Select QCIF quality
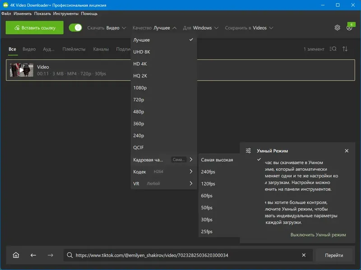The image size is (361, 270). (x=163, y=147)
